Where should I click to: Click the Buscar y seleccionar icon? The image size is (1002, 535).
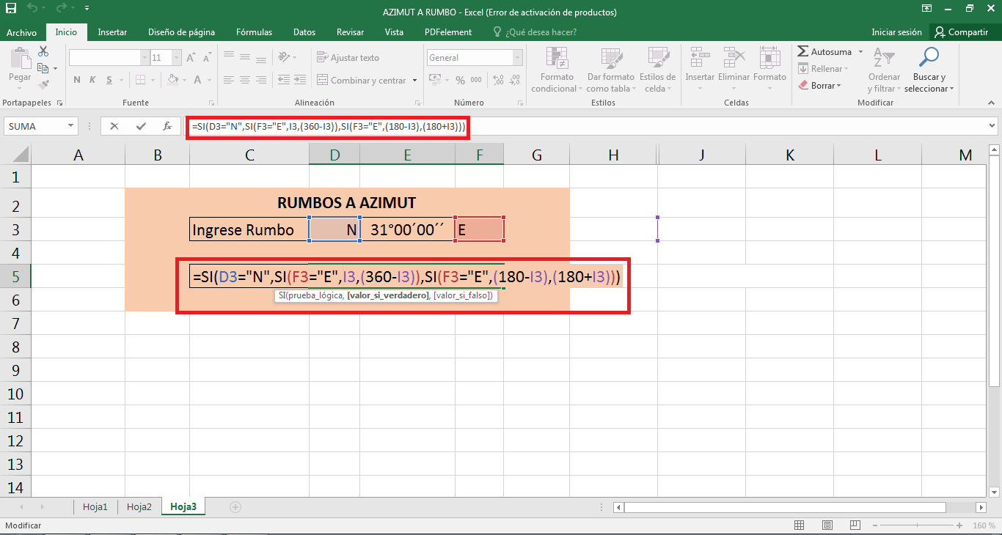tap(929, 68)
